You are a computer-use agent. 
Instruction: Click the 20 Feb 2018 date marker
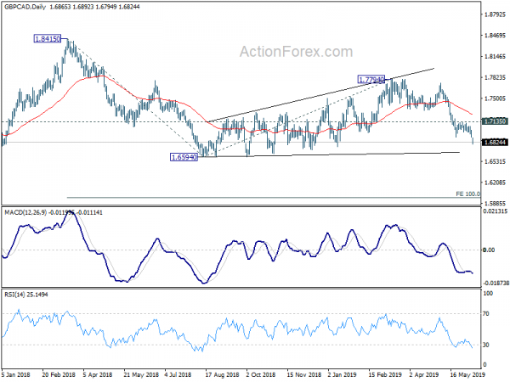tap(59, 374)
